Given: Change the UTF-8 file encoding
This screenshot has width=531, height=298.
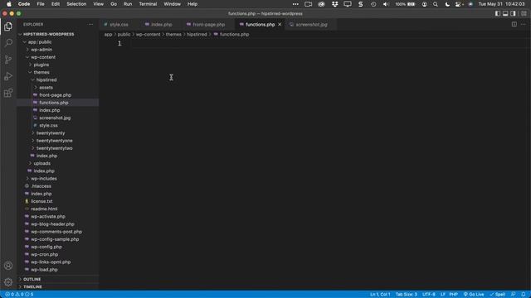Looking at the screenshot, I should click(429, 295).
